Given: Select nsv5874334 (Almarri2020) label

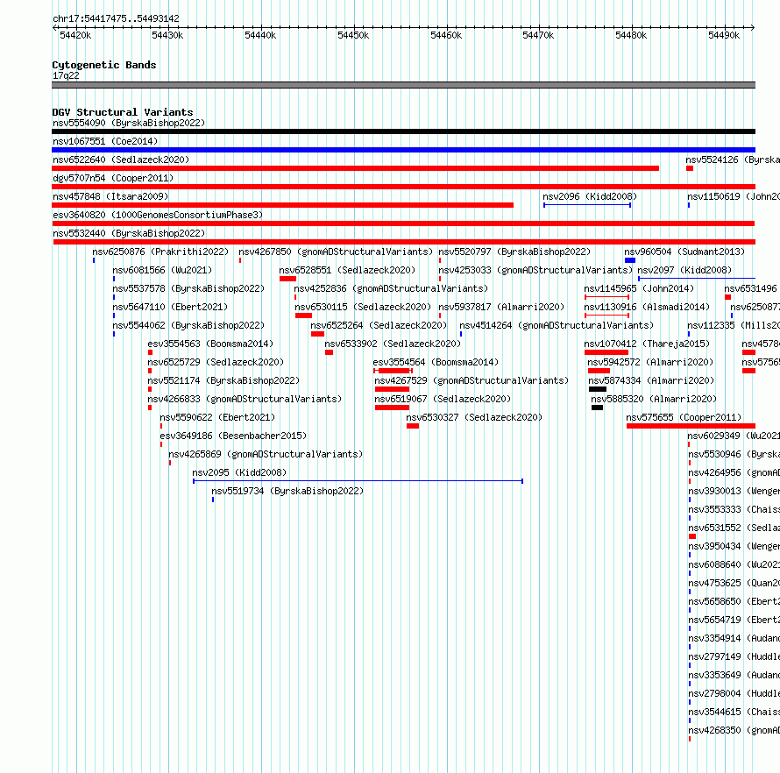Looking at the screenshot, I should point(652,380).
